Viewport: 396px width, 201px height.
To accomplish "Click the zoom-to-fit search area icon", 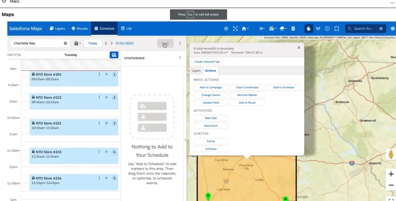I will (235, 28).
